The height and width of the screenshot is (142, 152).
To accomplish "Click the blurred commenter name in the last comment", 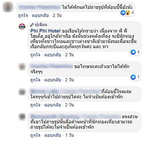I will pos(75,116).
